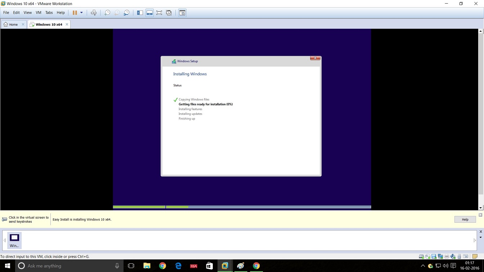Open Microsoft Edge from the taskbar
Image resolution: width=484 pixels, height=272 pixels.
178,266
